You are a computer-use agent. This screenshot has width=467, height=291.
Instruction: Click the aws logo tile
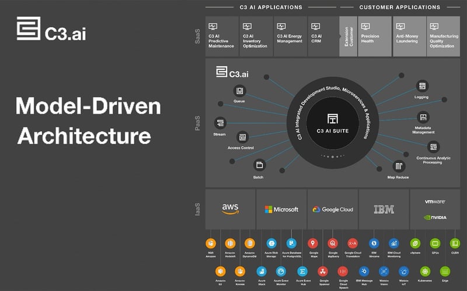tap(230, 209)
